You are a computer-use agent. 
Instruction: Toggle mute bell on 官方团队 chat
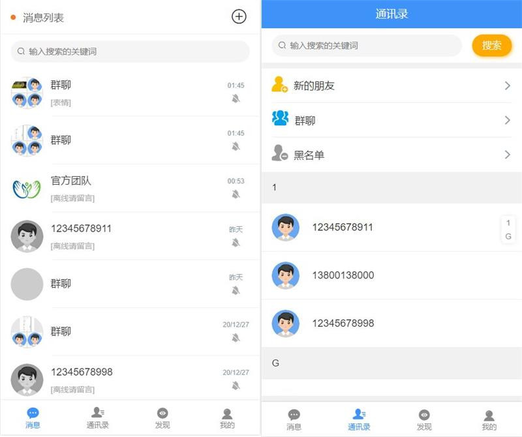pos(236,194)
